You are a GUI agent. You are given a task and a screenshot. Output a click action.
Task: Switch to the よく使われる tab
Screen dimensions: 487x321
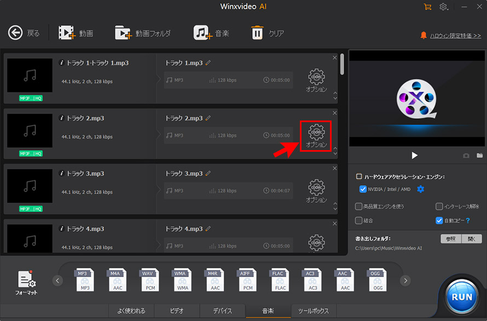click(x=131, y=311)
